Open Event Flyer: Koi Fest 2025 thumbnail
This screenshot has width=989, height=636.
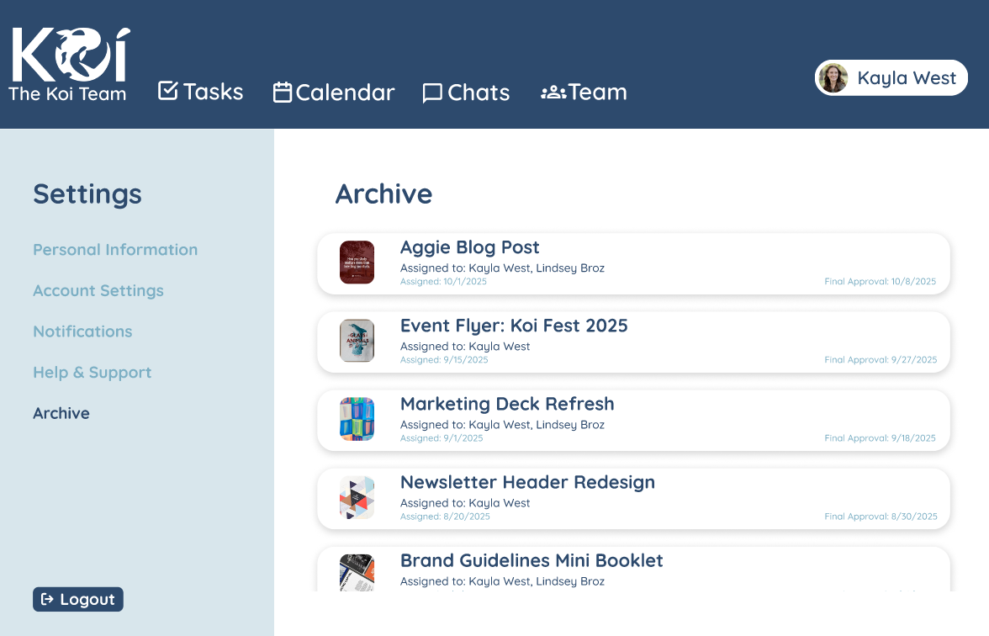tap(357, 341)
